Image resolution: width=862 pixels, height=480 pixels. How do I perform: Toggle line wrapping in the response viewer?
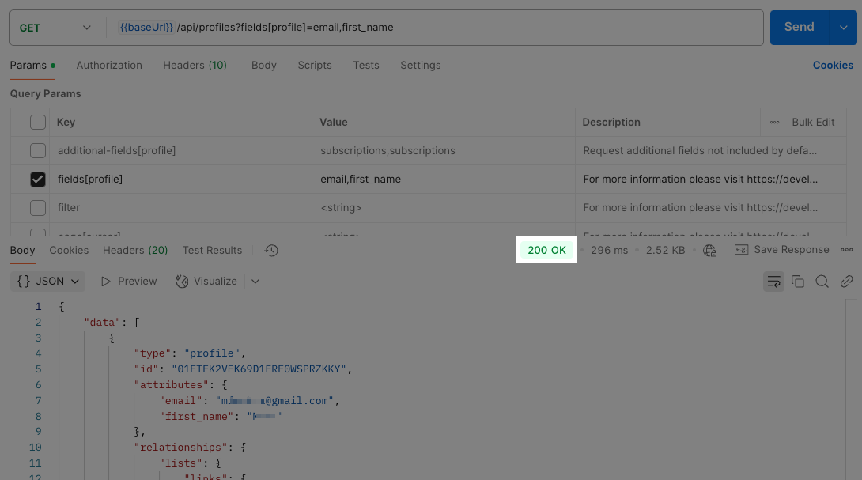773,281
